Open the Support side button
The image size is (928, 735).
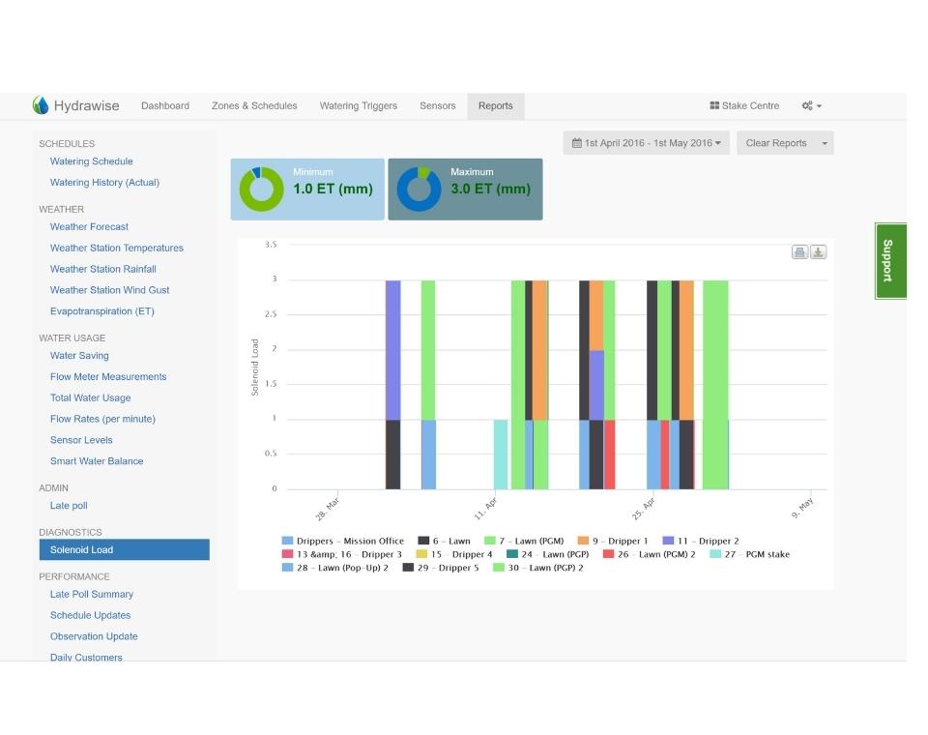(x=889, y=260)
